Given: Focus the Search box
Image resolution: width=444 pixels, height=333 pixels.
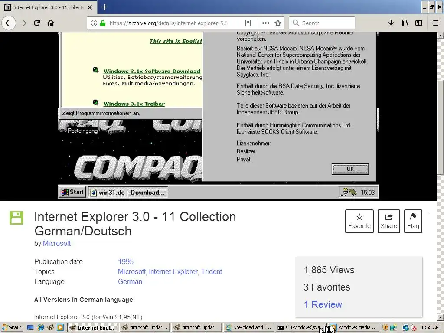Looking at the screenshot, I should pos(322,23).
